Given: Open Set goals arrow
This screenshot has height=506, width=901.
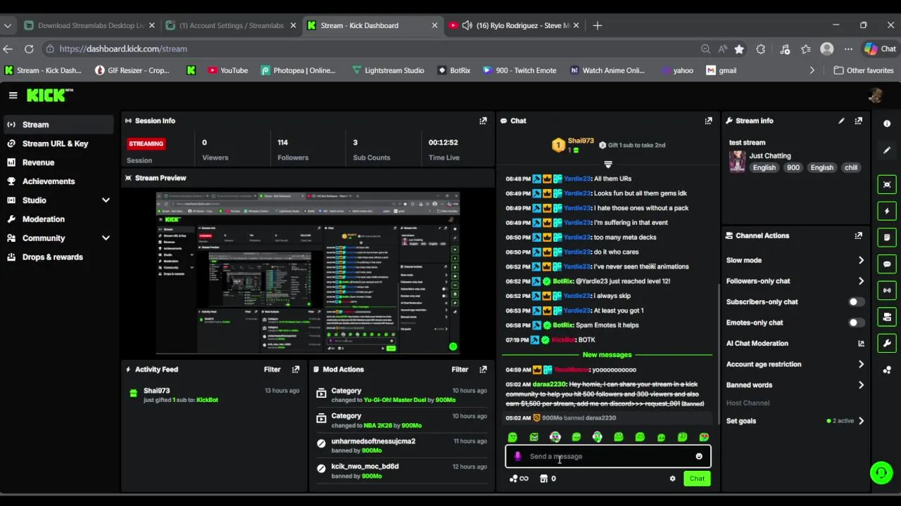Looking at the screenshot, I should coord(861,421).
